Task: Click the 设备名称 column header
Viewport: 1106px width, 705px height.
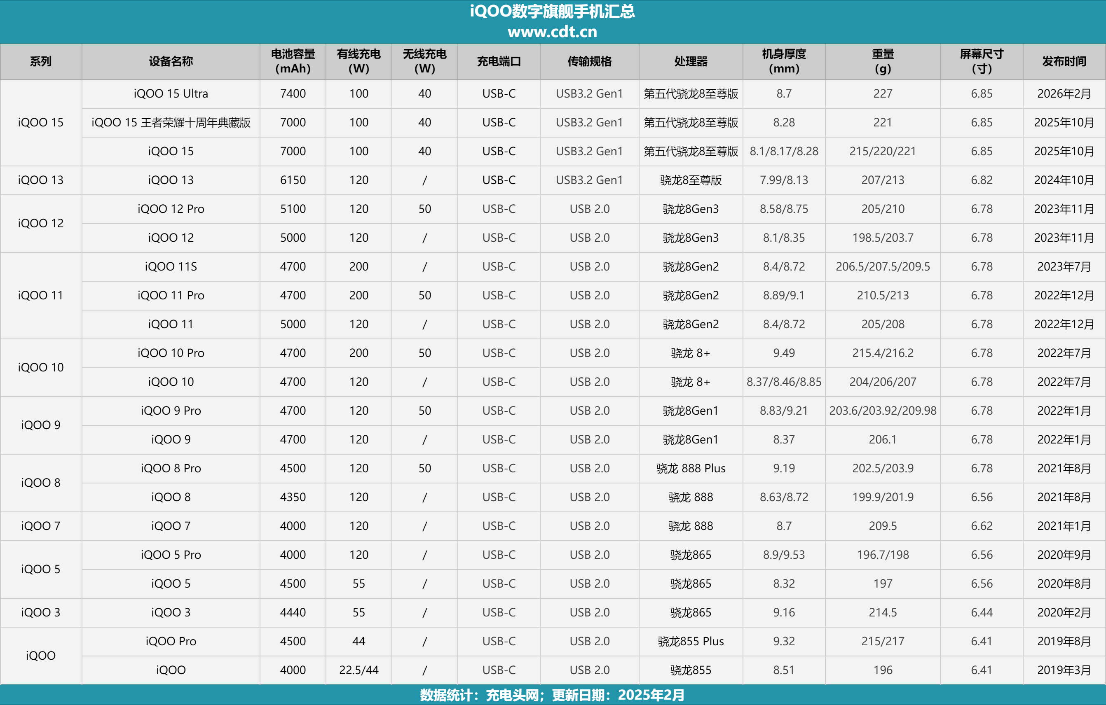Action: coord(171,61)
